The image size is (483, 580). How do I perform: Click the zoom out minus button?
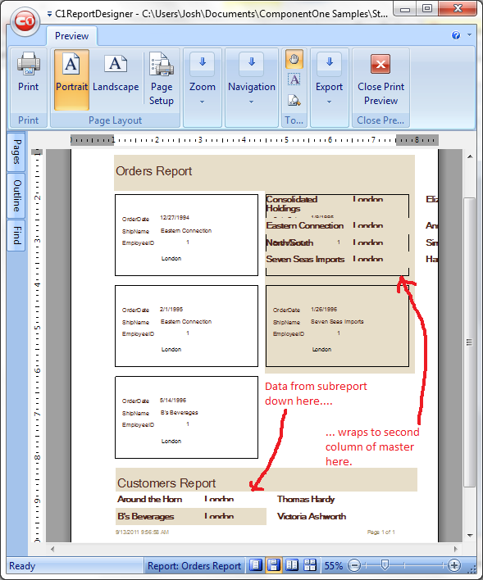354,565
